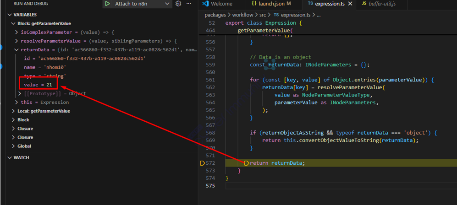
Task: Collapse the returnData variable
Action: pos(17,50)
